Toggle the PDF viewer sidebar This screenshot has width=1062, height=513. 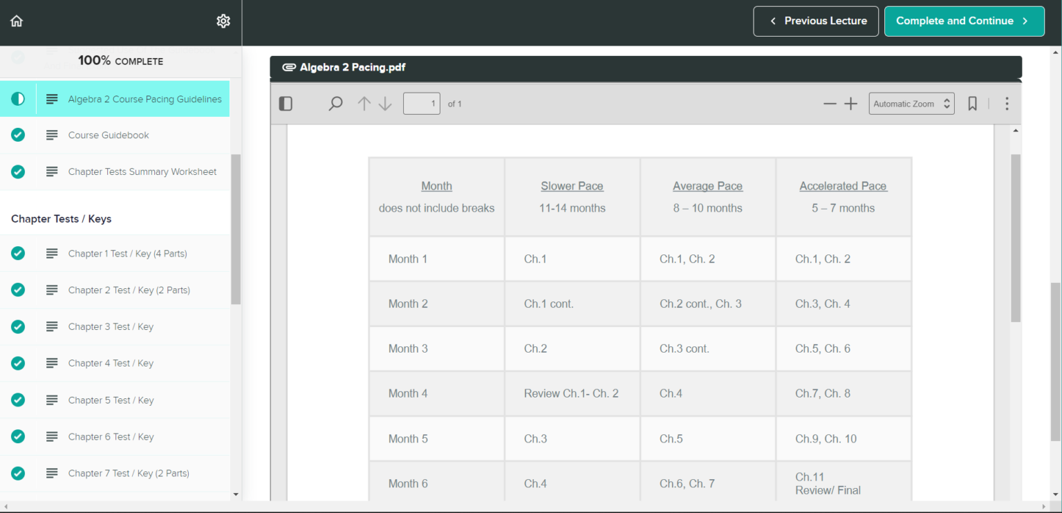point(286,104)
